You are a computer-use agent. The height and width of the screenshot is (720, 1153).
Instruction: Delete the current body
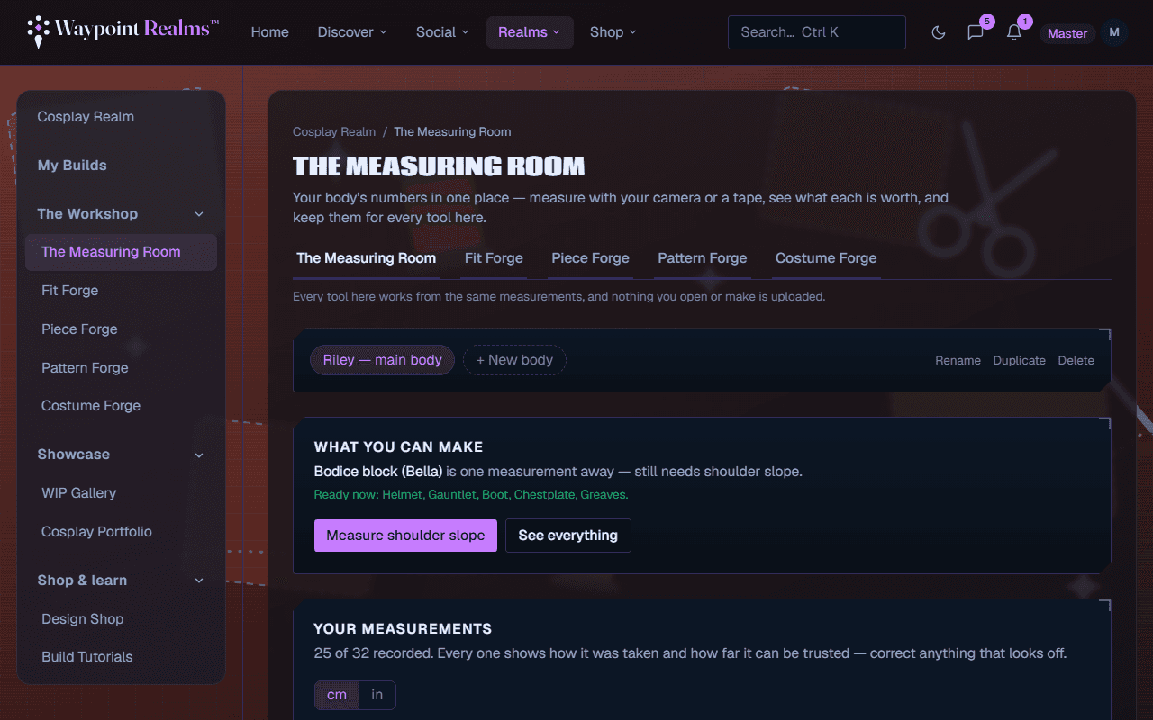click(x=1076, y=360)
